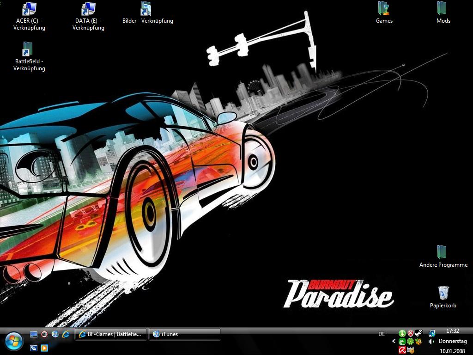473x355 pixels.
Task: Open the ACER (C) drive shortcut
Action: tap(29, 16)
